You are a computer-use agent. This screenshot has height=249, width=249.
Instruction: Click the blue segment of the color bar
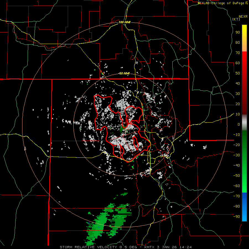pyautogui.click(x=244, y=207)
